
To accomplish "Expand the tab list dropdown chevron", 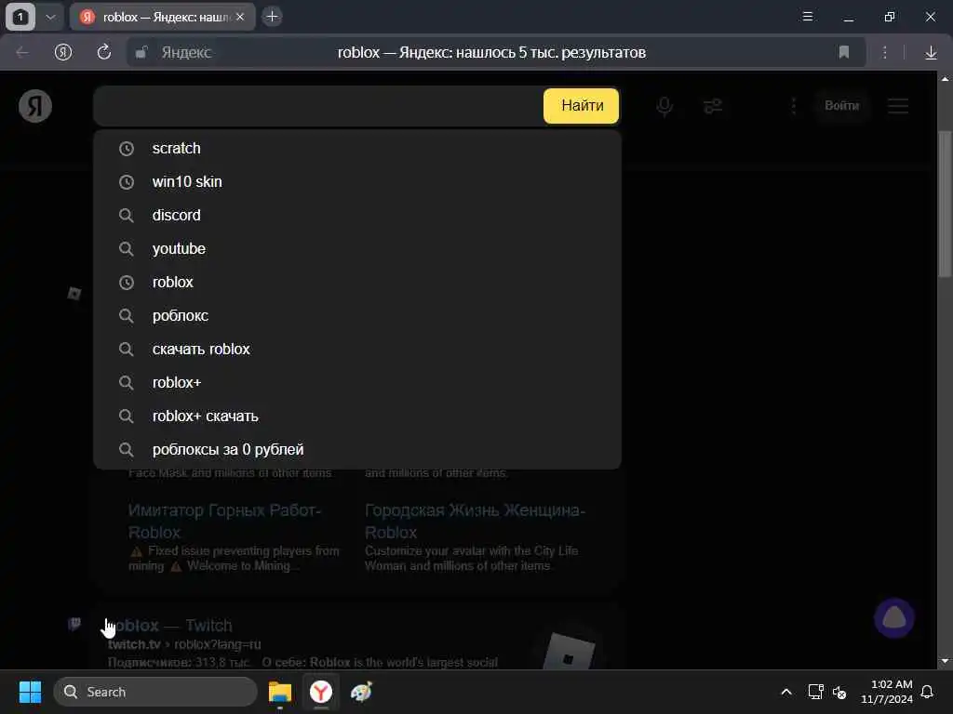I will pos(50,17).
